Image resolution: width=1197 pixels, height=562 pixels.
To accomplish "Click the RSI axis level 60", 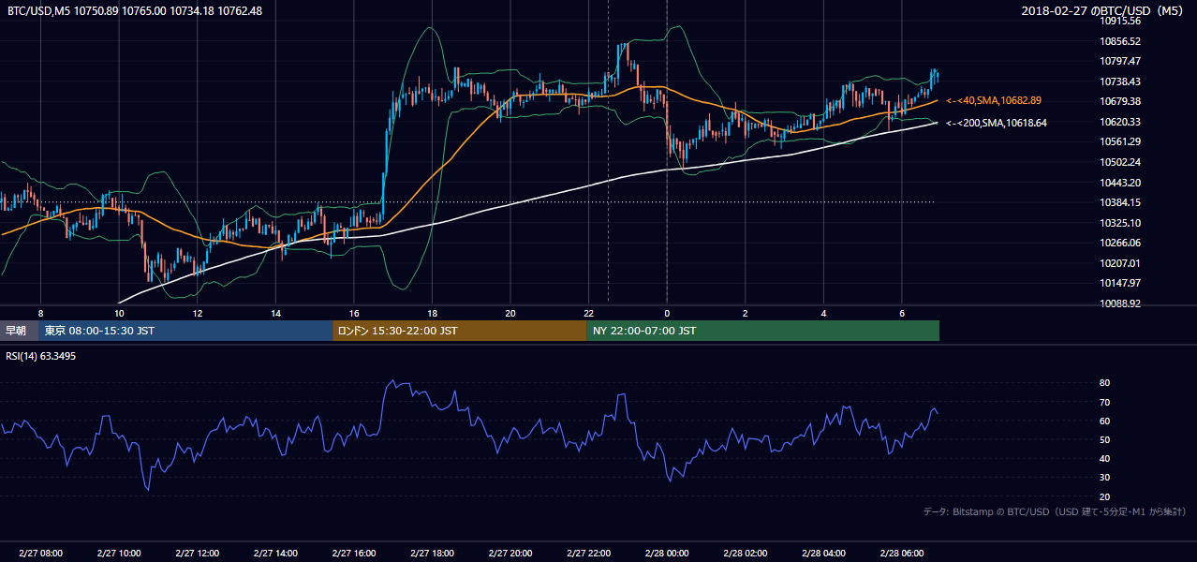I will [1104, 421].
